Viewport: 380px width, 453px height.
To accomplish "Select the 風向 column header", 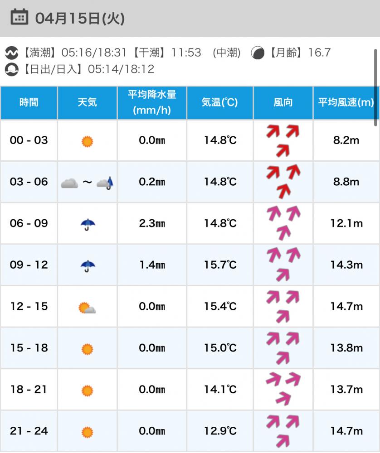I will coord(283,102).
